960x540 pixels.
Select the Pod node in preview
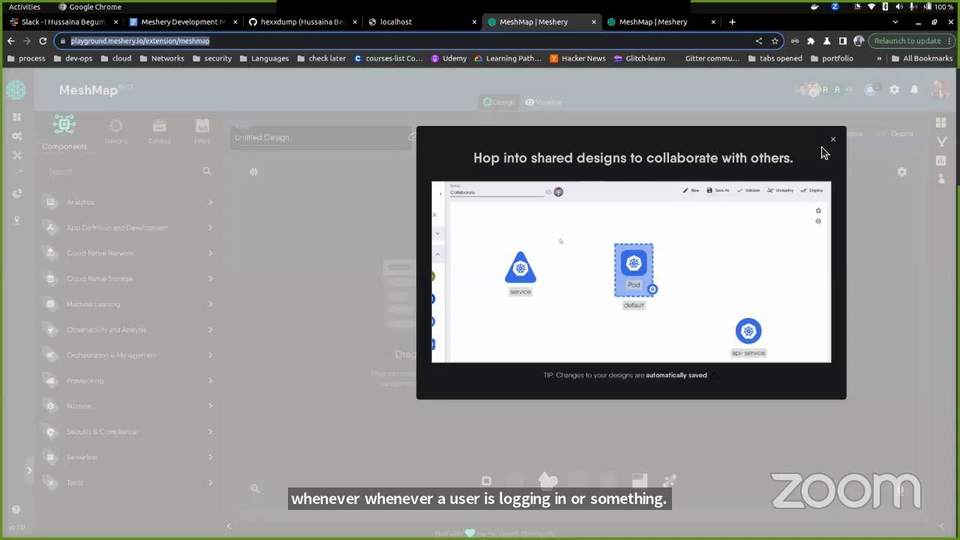click(x=634, y=270)
